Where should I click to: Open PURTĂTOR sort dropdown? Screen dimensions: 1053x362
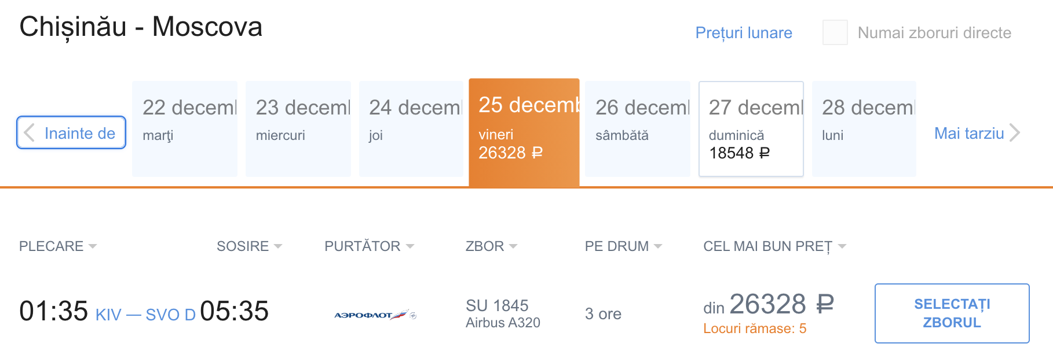(x=369, y=246)
